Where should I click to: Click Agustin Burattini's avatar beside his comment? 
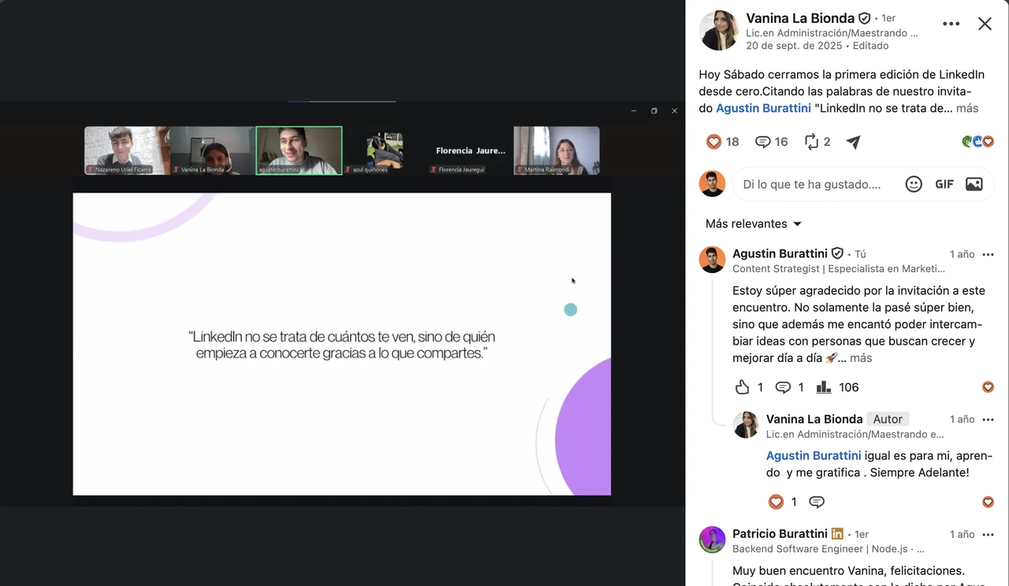click(713, 259)
